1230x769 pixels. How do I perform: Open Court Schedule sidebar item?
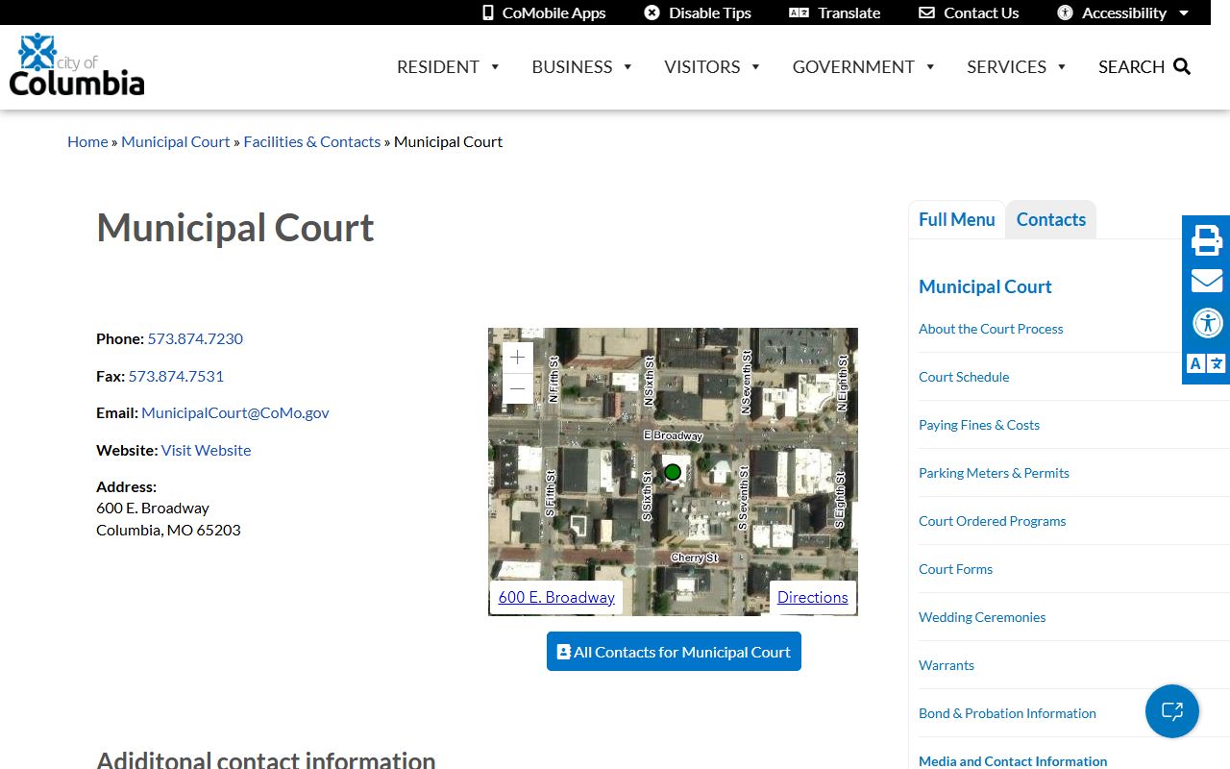tap(964, 377)
